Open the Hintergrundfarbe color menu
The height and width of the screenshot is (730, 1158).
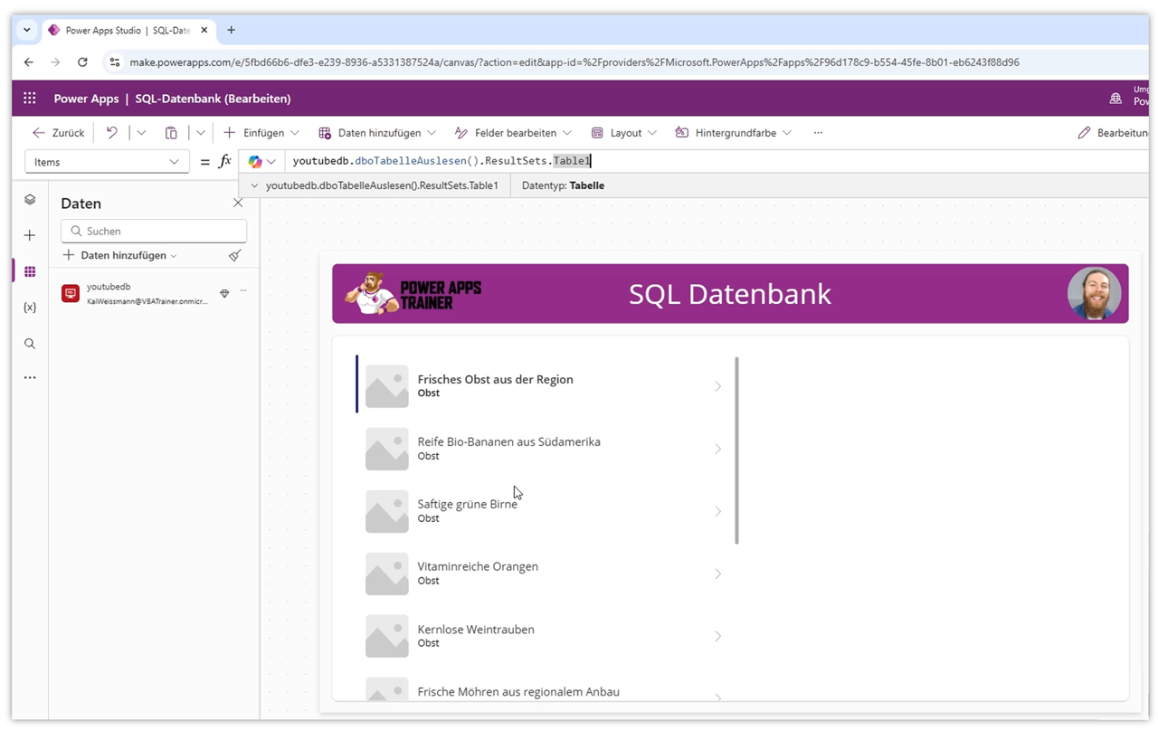(x=734, y=133)
